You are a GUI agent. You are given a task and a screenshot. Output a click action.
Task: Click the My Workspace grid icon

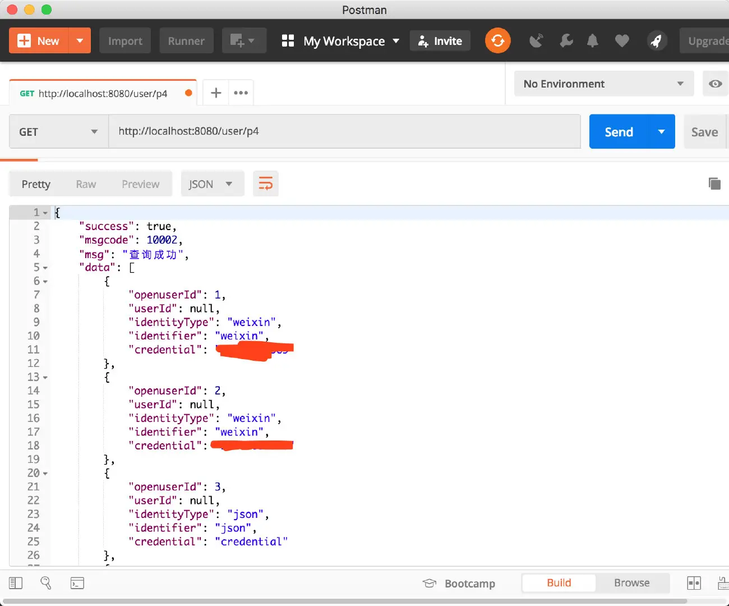coord(288,40)
